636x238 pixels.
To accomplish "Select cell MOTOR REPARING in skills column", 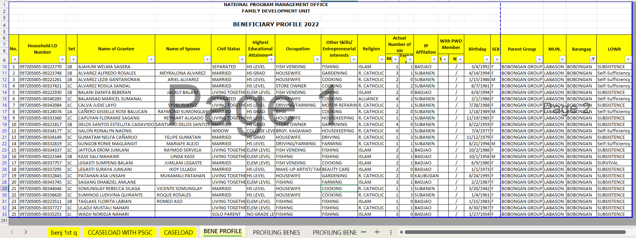I will [339, 105].
